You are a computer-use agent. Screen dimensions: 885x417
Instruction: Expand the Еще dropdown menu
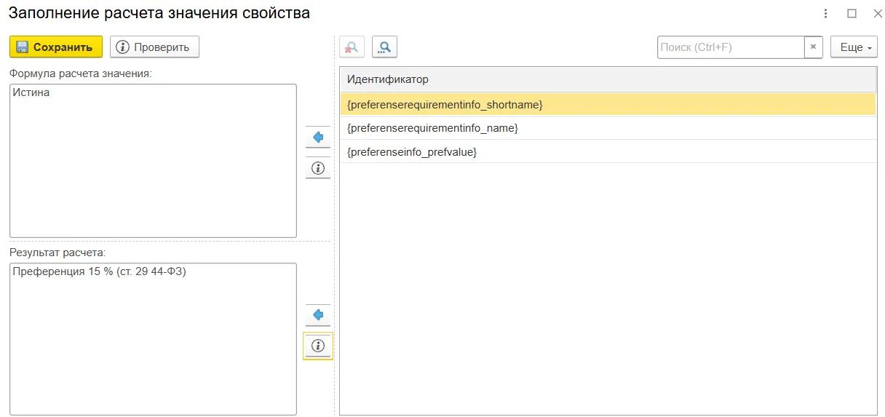pos(854,47)
